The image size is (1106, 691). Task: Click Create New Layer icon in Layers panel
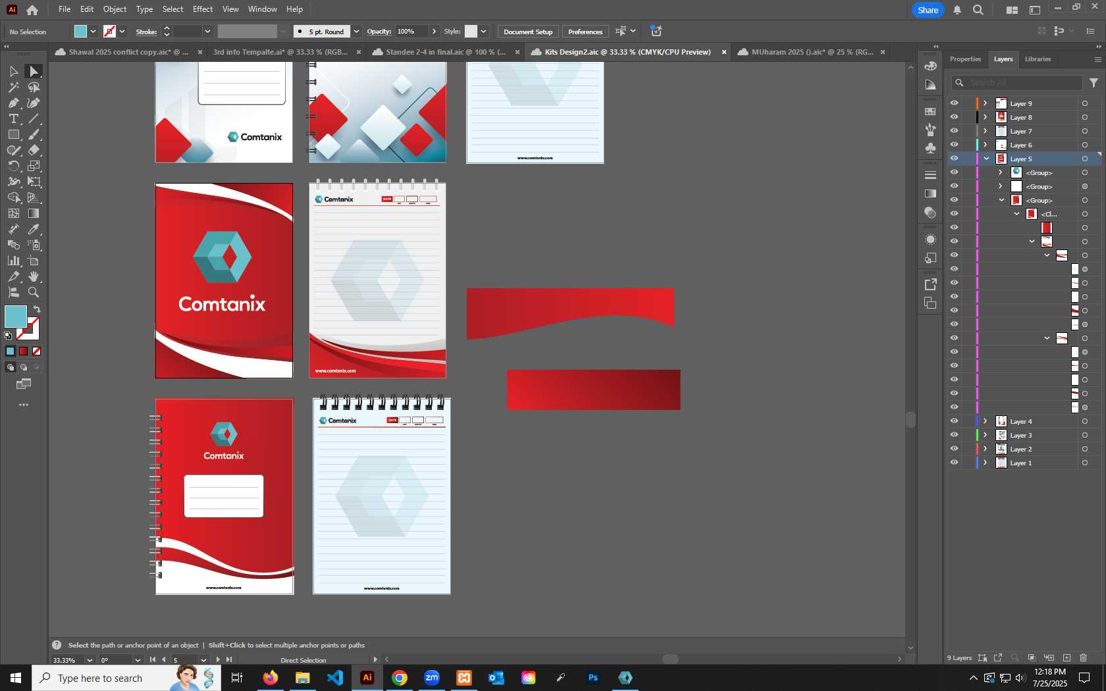pos(1066,657)
